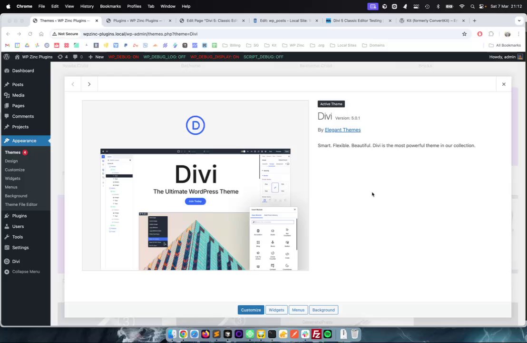Screen dimensions: 527x343
Task: Toggle SCRIPT_DEBUG: OFF in admin bar
Action: click(263, 57)
